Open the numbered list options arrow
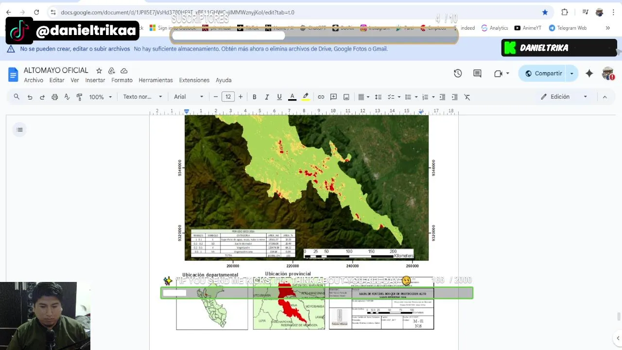The width and height of the screenshot is (622, 350). (433, 97)
